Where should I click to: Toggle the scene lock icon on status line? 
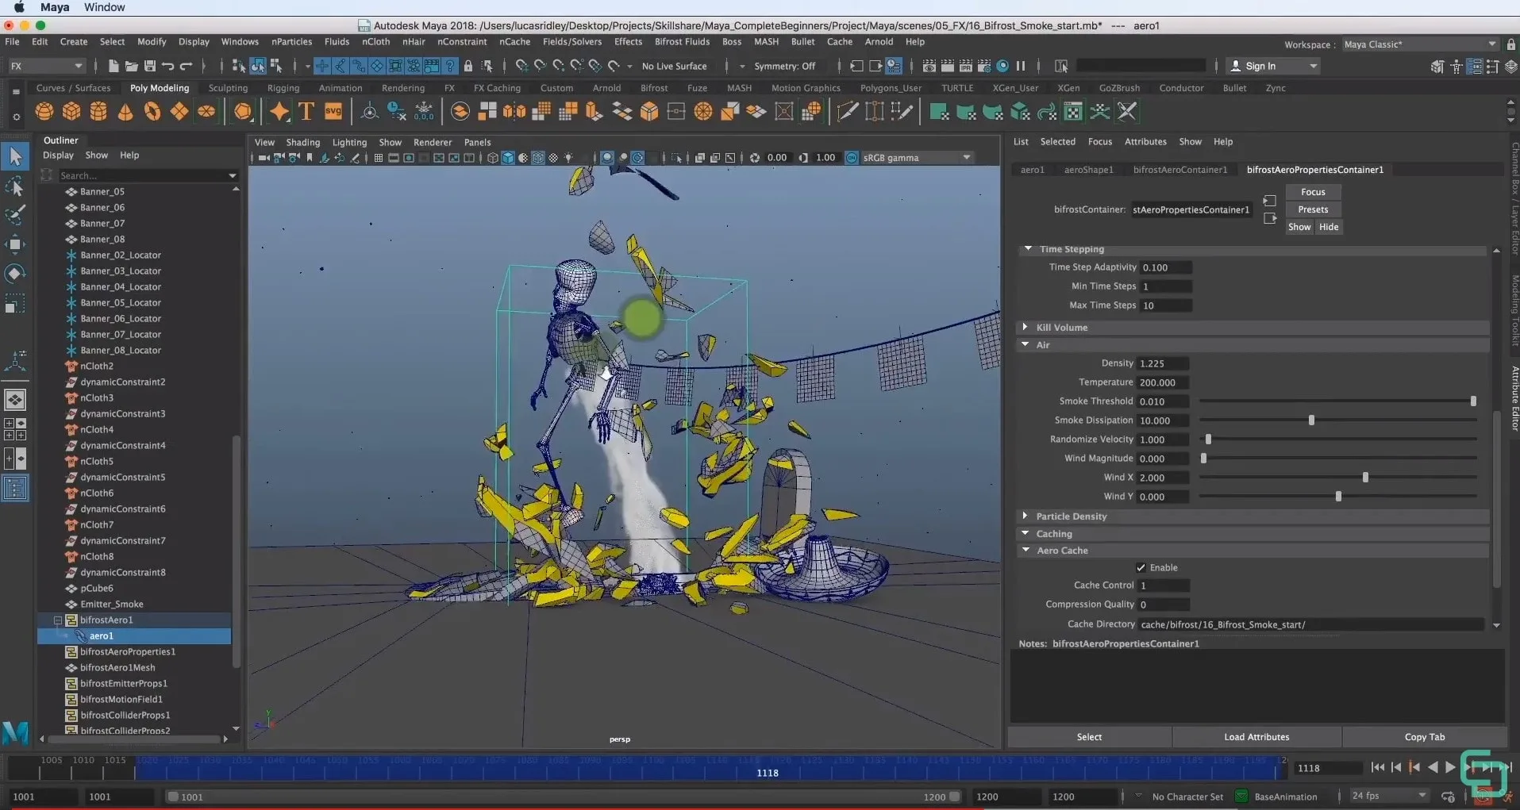pyautogui.click(x=468, y=66)
